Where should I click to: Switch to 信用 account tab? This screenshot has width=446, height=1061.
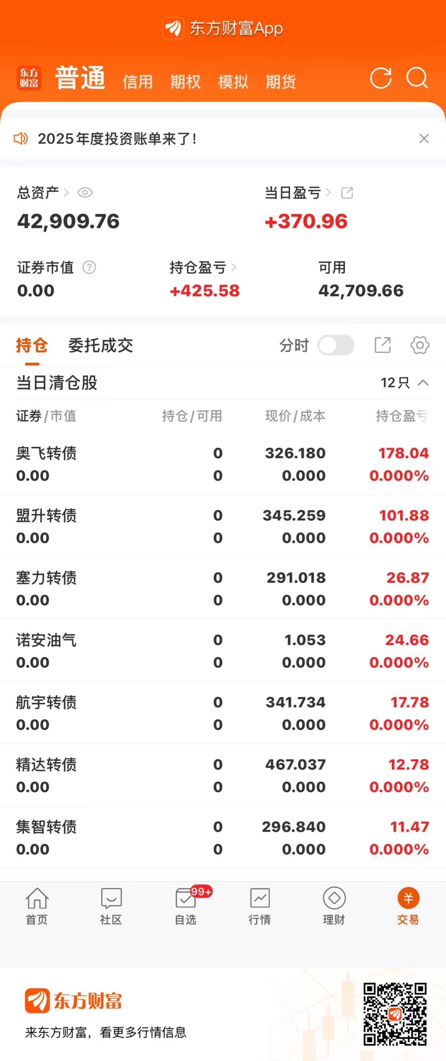(137, 82)
